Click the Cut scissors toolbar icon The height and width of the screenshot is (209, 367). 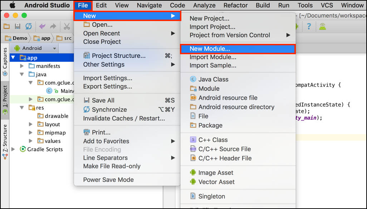tap(67, 26)
